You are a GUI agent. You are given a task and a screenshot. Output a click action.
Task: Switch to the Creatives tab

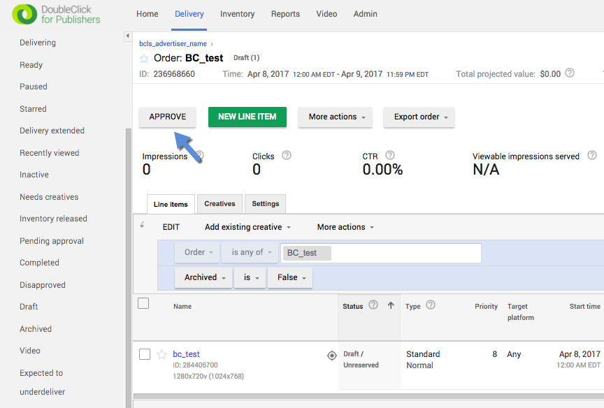click(220, 204)
